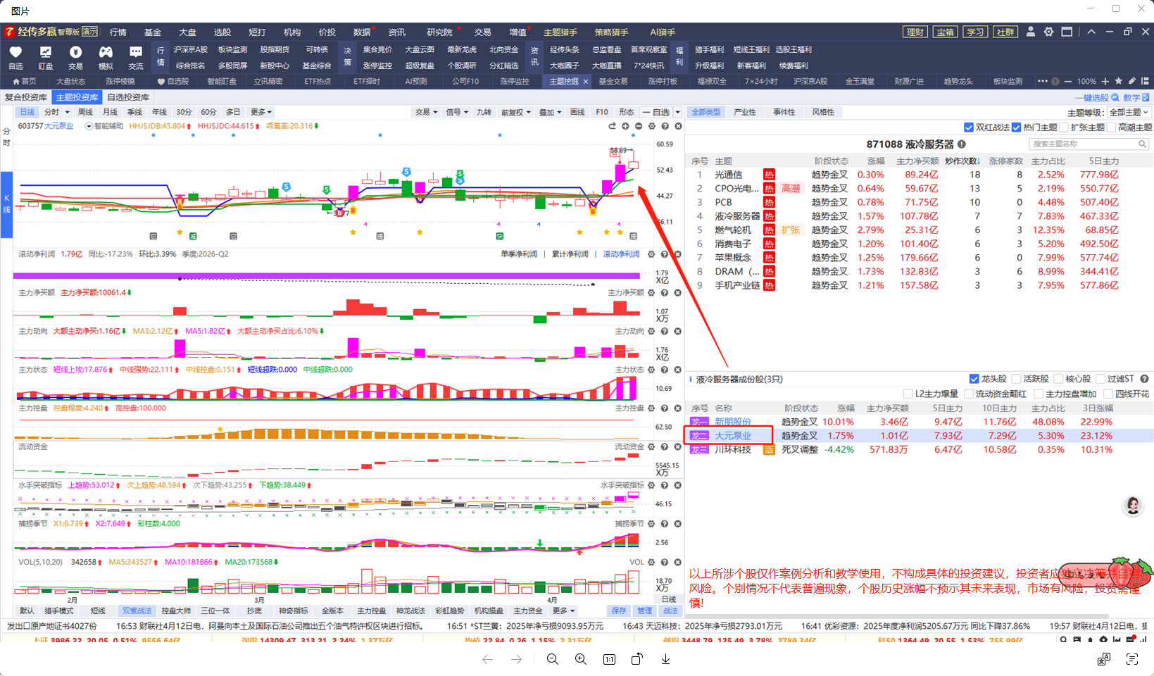Viewport: 1154px width, 676px height.
Task: Rotate the image in the viewer toolbar
Action: tap(636, 659)
